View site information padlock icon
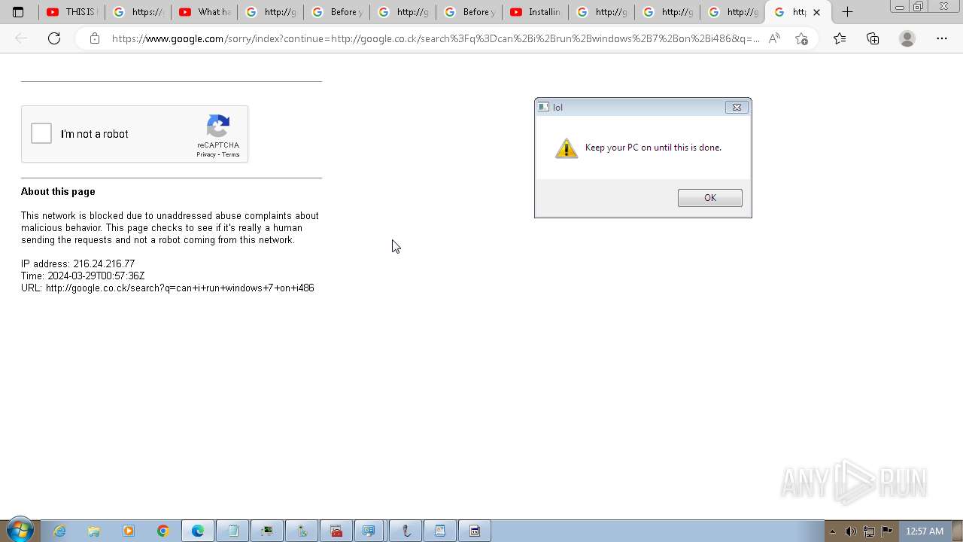963x542 pixels. (x=94, y=38)
